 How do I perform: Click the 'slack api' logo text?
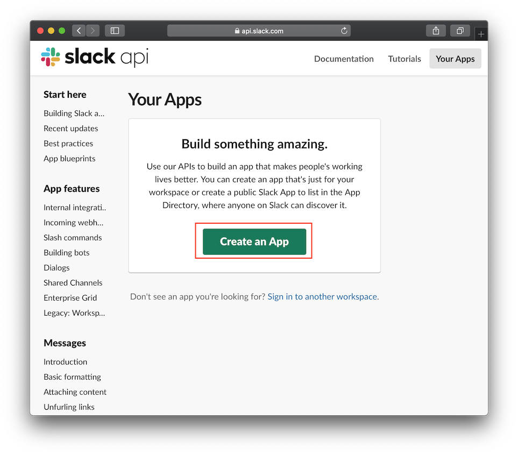[x=107, y=57]
